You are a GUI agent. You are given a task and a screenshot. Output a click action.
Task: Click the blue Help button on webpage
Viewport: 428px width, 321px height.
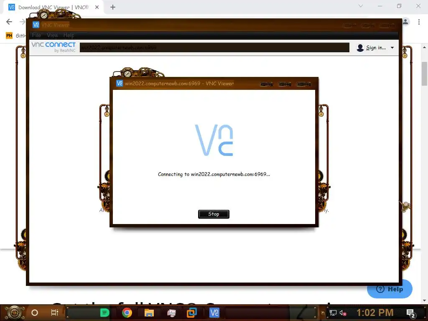(x=390, y=289)
